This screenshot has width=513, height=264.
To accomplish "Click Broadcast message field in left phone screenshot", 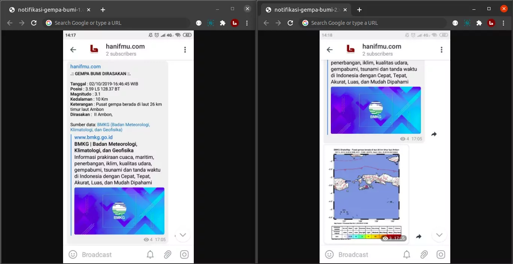I will pos(97,255).
